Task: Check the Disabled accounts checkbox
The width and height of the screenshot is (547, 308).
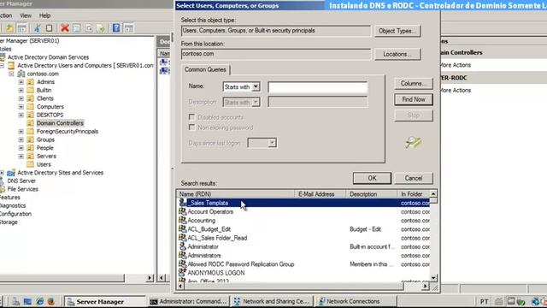Action: point(191,116)
